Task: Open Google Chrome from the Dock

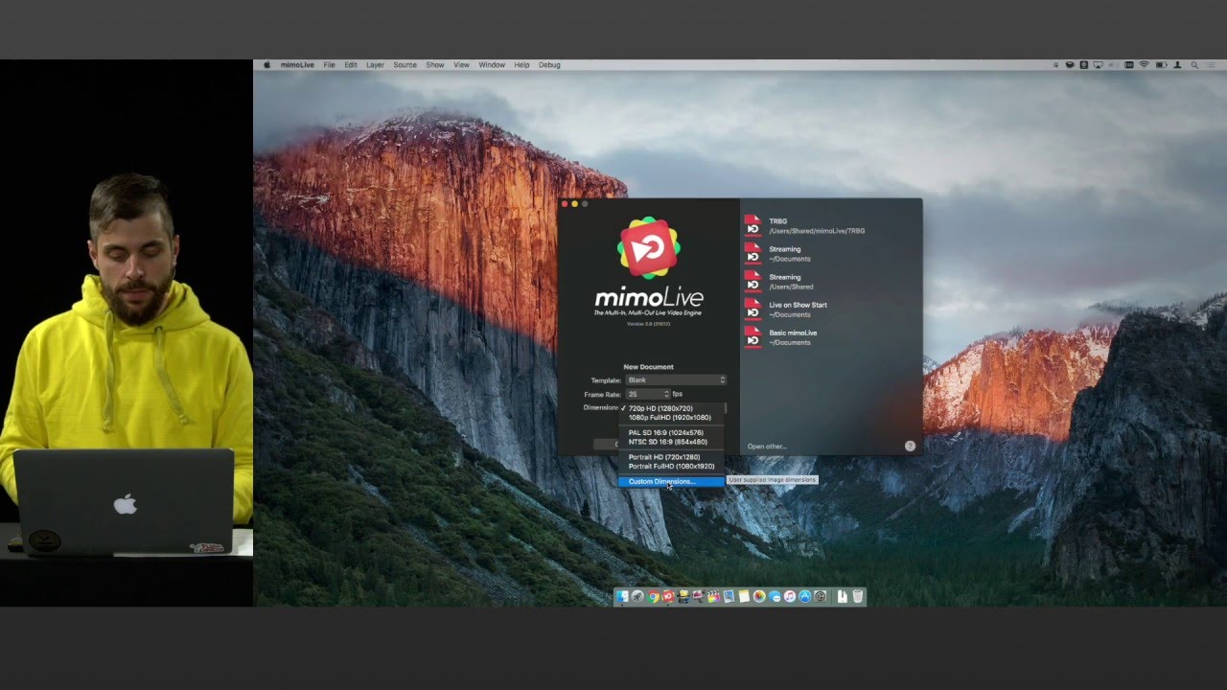Action: (x=653, y=596)
